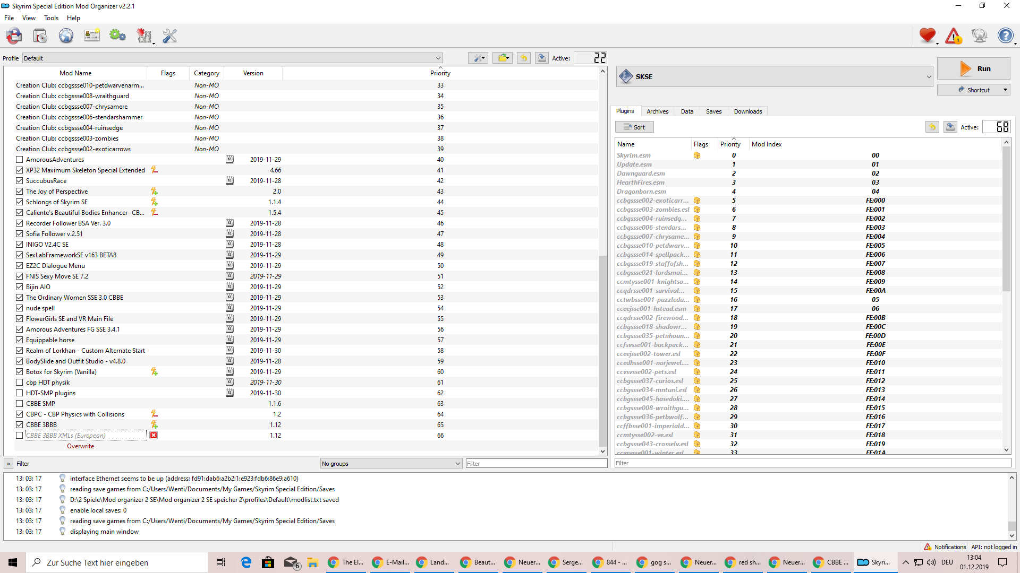The image size is (1020, 573).
Task: Open Nexus globe icon in toolbar
Action: pos(66,36)
